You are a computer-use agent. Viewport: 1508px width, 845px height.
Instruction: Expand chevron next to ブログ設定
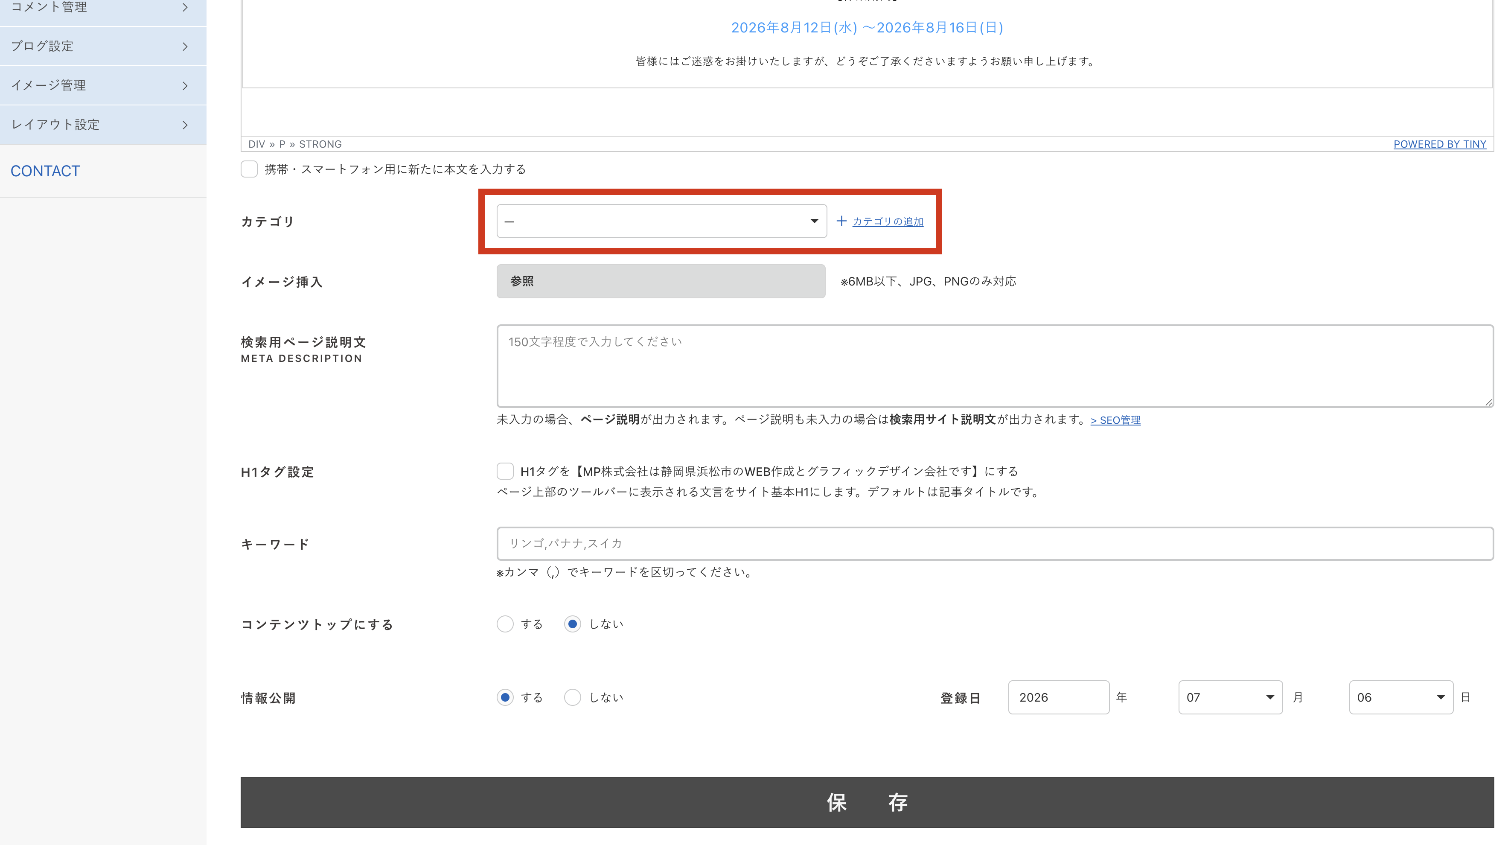point(185,46)
